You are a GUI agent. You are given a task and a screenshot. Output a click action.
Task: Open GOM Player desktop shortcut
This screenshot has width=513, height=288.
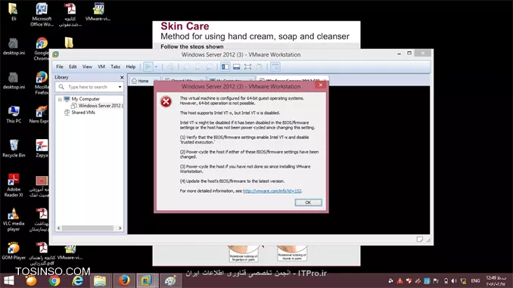tap(14, 251)
